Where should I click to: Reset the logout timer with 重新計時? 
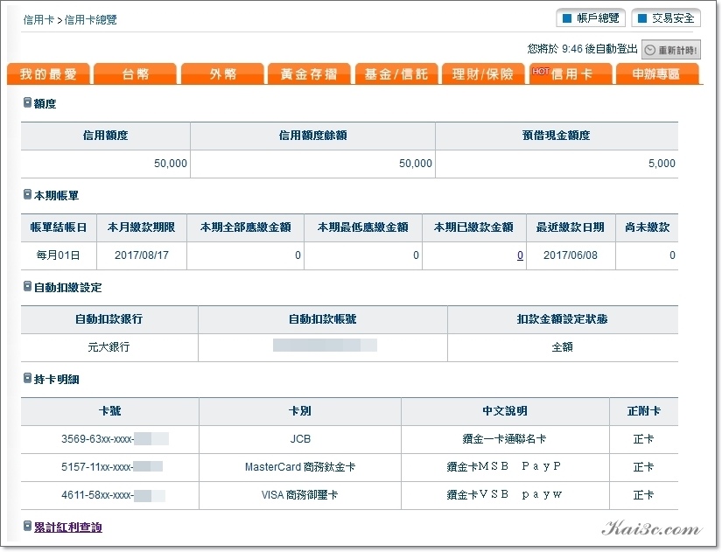[x=671, y=50]
